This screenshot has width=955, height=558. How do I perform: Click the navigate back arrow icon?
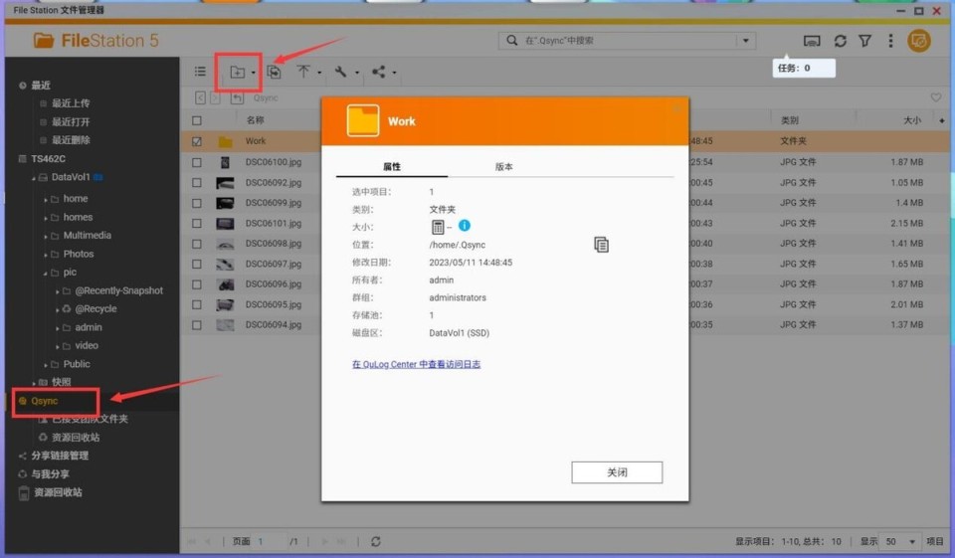pos(200,97)
